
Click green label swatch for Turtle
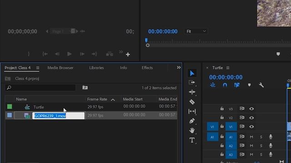[10, 106]
